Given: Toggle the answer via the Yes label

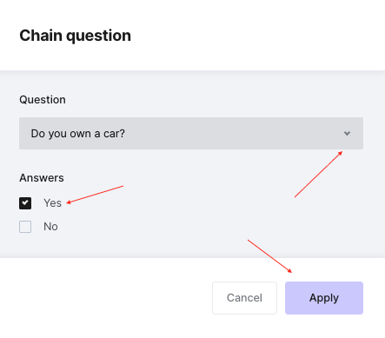Looking at the screenshot, I should click(x=52, y=203).
